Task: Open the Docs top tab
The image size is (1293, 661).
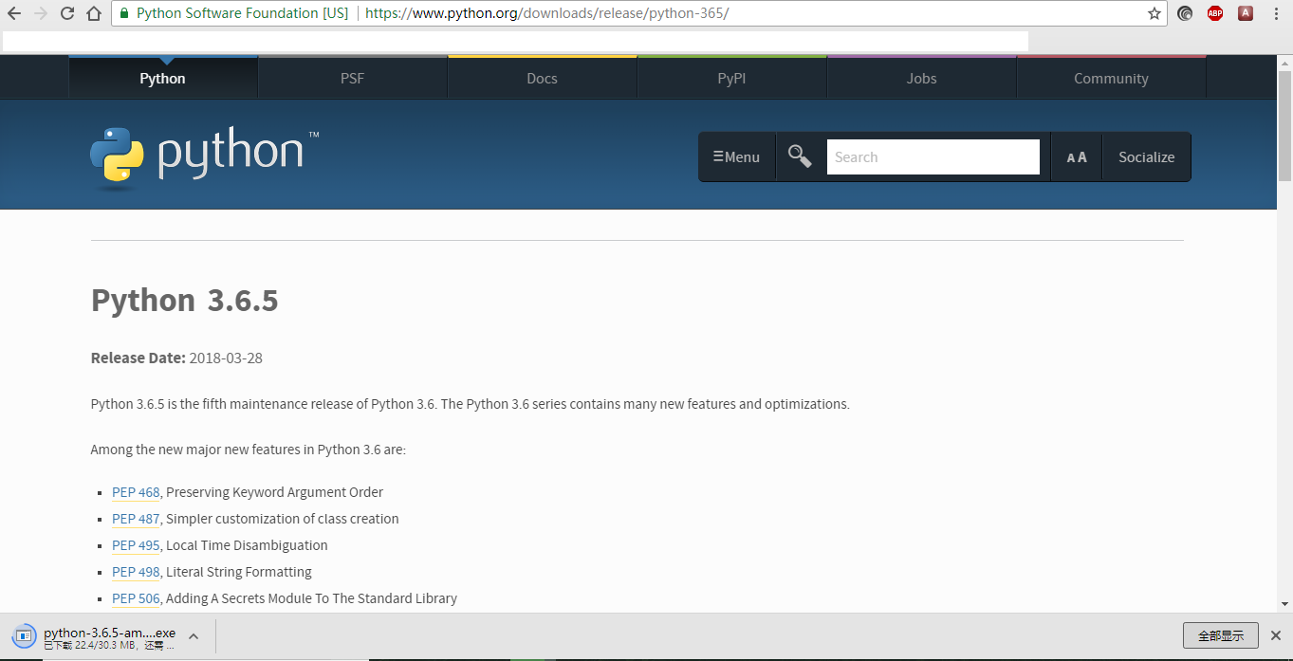Action: 542,78
